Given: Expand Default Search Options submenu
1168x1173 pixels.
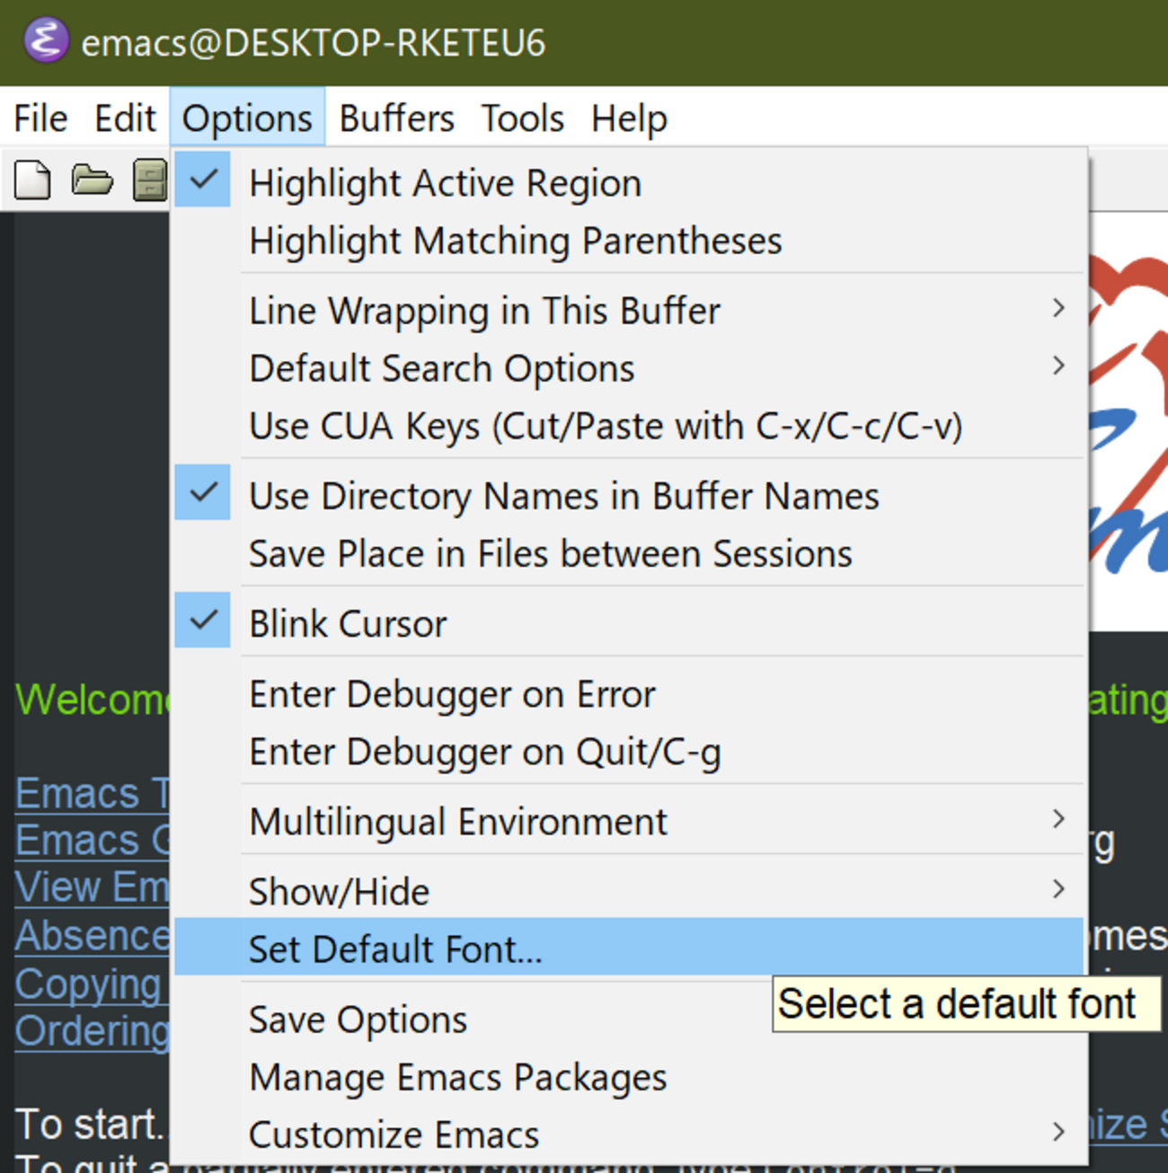Looking at the screenshot, I should (x=629, y=368).
